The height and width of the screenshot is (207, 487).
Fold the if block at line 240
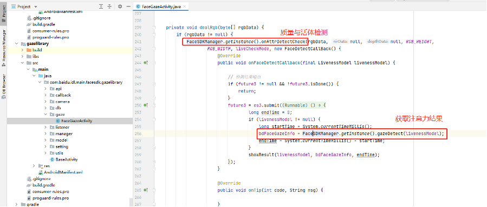[x=154, y=35]
